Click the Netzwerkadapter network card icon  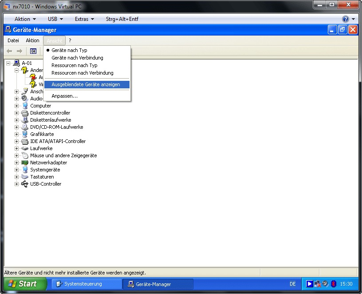[x=25, y=163]
